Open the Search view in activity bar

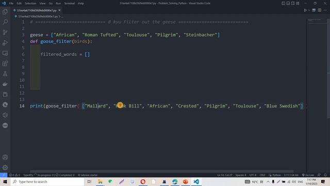5,22
